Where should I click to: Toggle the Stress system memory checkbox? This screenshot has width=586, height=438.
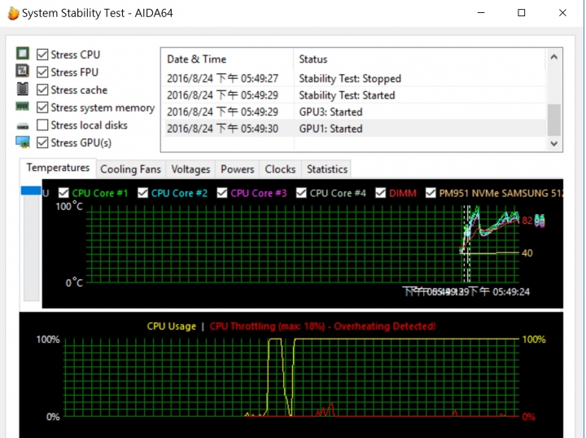click(x=42, y=107)
